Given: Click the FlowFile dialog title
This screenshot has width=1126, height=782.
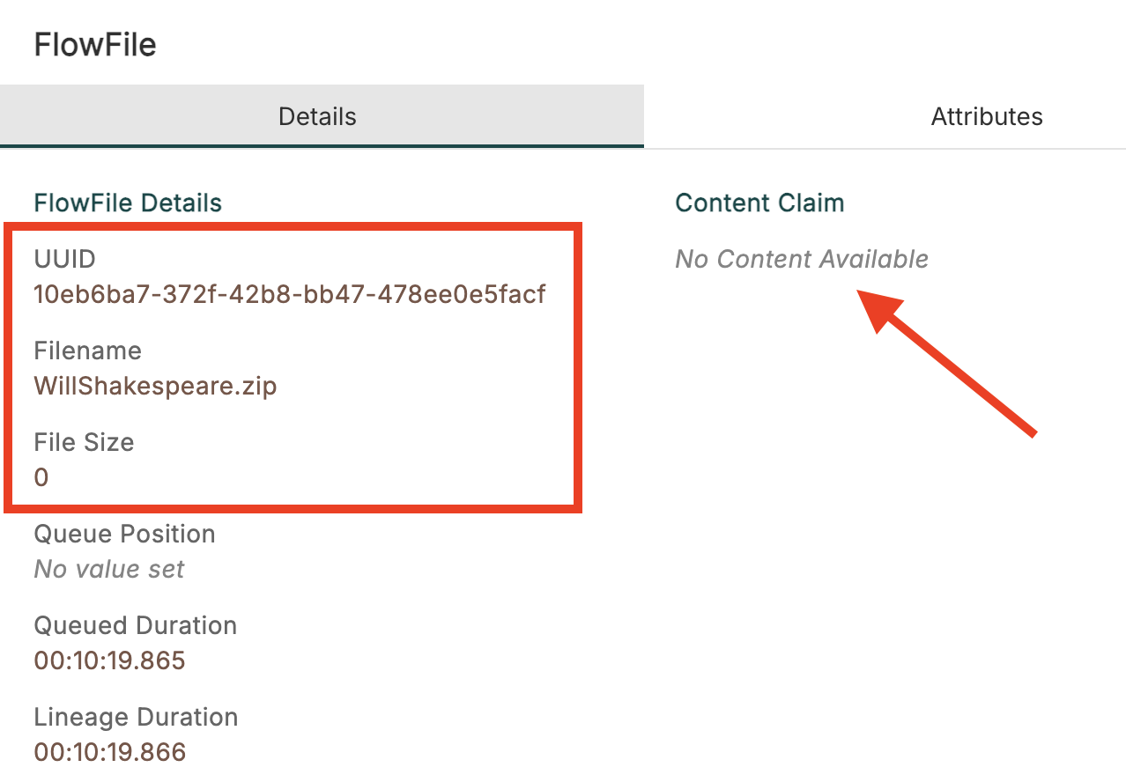Looking at the screenshot, I should [x=95, y=45].
